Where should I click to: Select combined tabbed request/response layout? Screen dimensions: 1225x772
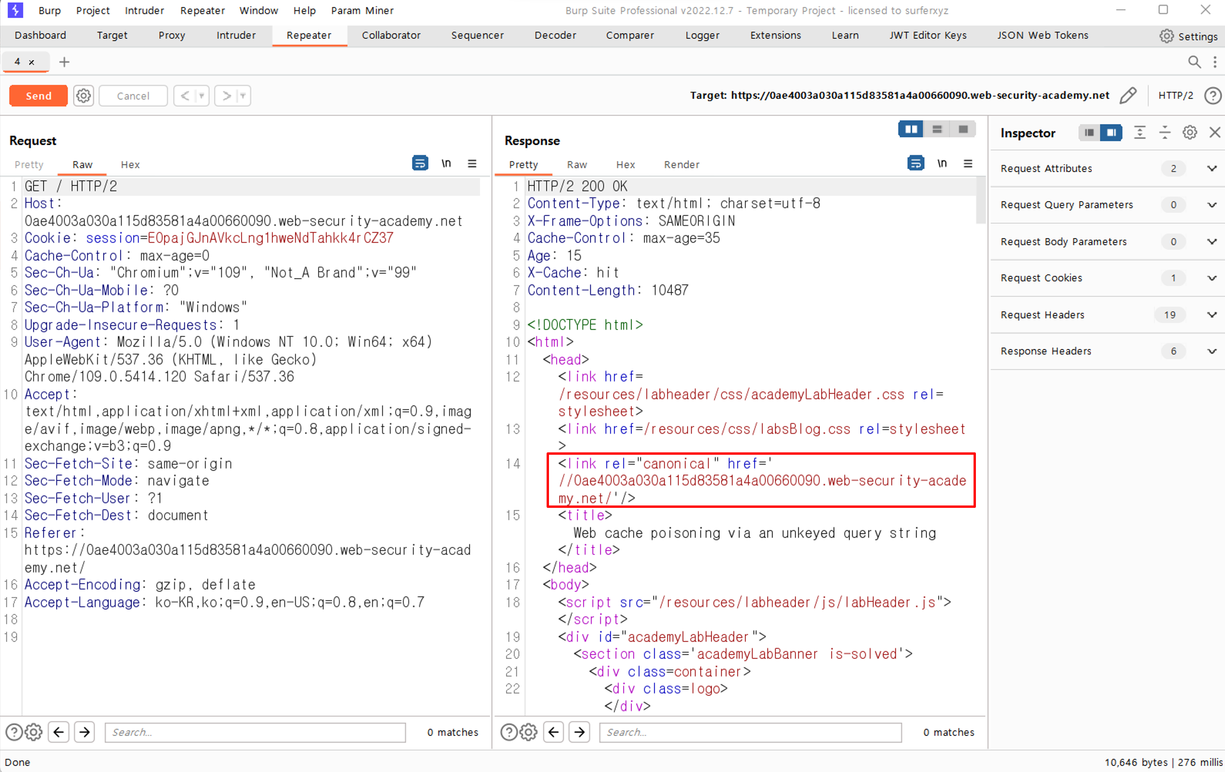pos(963,129)
